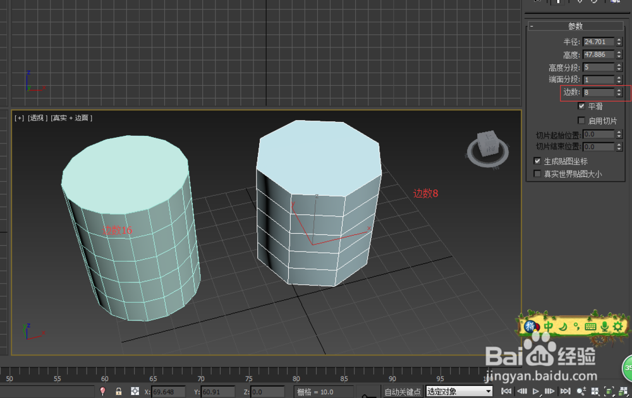Click the X coordinate field 69.648
Viewport: 632px width, 398px height.
coord(168,392)
